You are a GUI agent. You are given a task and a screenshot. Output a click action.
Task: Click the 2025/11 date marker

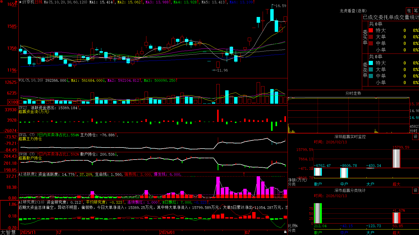click(28, 232)
